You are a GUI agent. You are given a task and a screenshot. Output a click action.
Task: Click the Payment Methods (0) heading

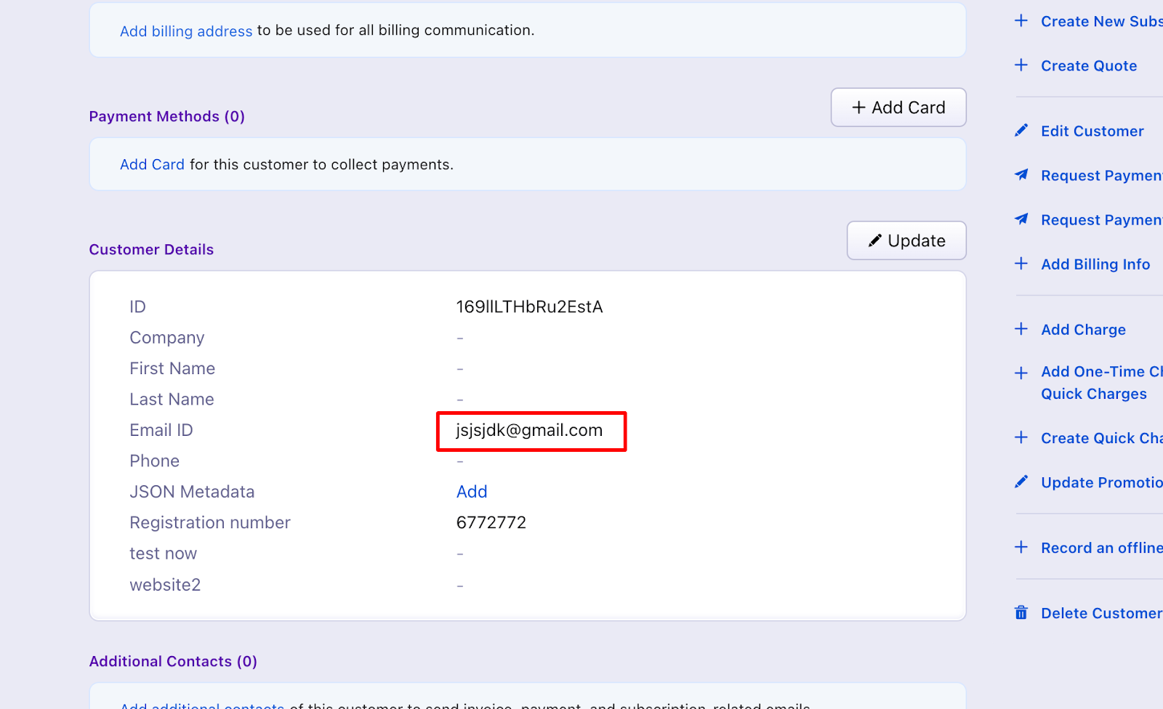pos(166,116)
